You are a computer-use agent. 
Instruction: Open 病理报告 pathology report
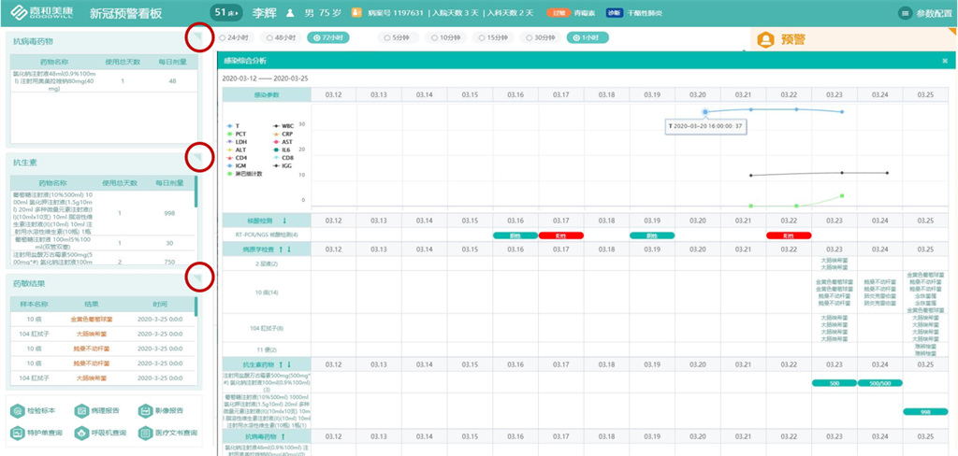pos(82,411)
